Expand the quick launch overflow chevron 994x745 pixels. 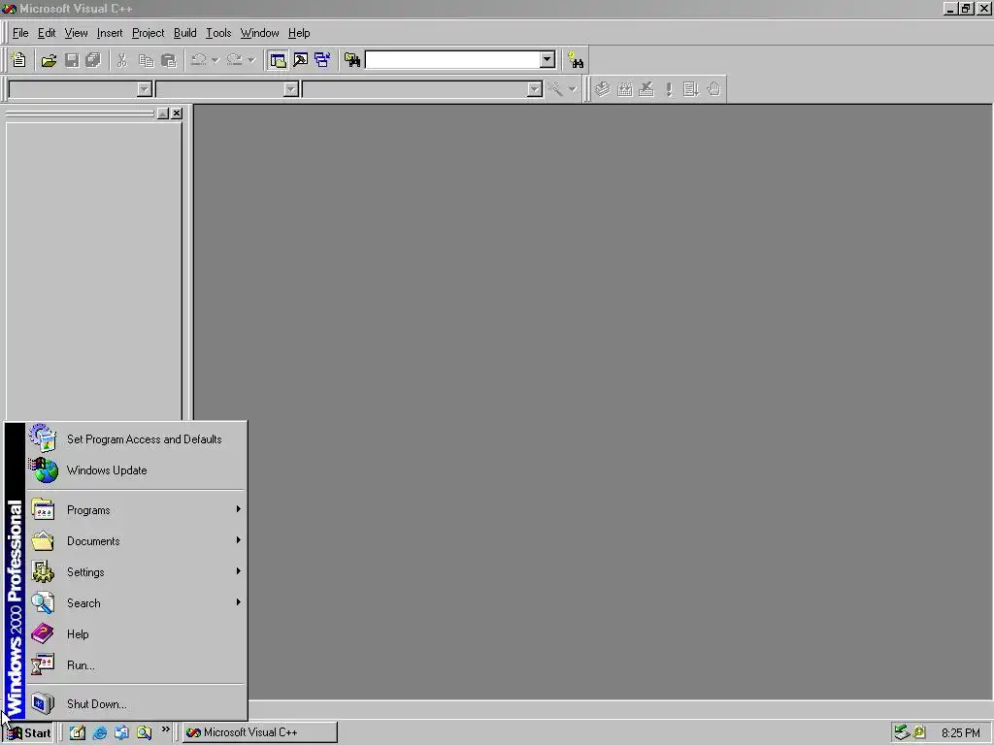pos(165,729)
